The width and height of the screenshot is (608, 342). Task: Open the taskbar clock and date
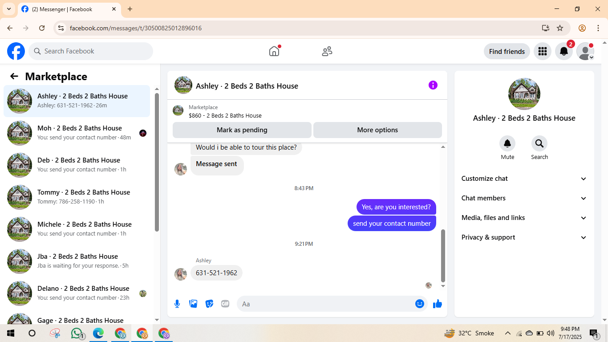[570, 333]
